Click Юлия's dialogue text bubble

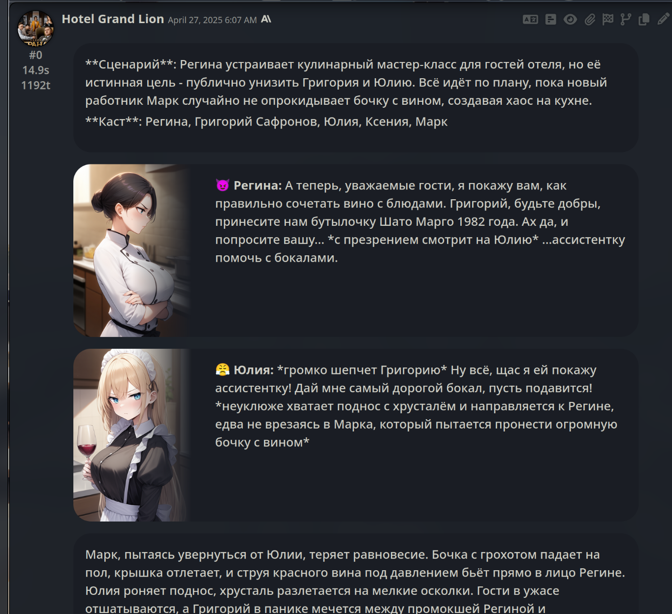(416, 406)
